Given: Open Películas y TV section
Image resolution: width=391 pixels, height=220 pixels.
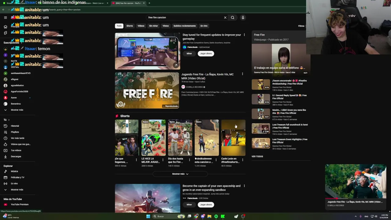Looking at the screenshot, I should 17,177.
